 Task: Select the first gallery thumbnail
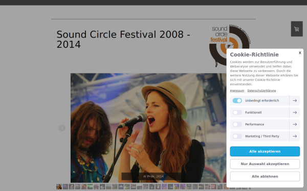click(59, 186)
